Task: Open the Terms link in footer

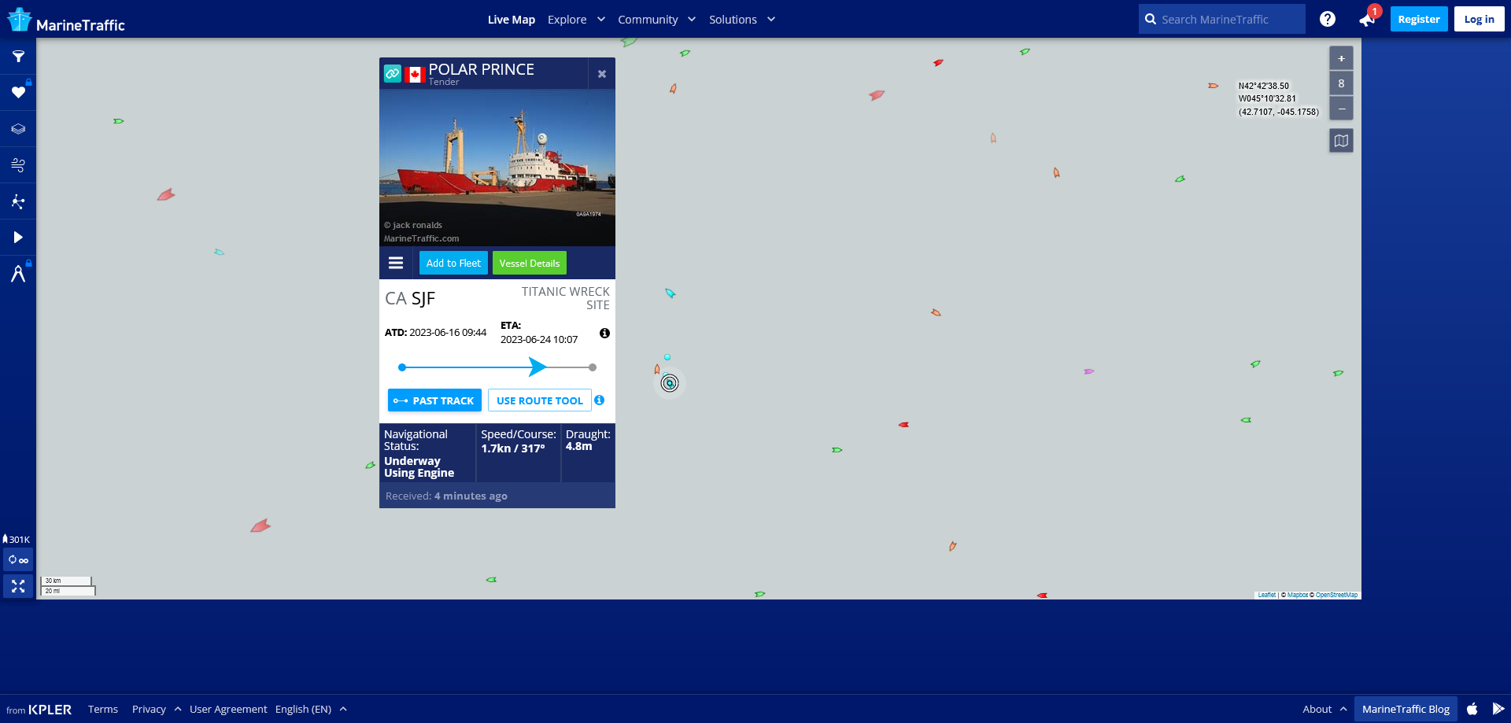Action: point(103,709)
